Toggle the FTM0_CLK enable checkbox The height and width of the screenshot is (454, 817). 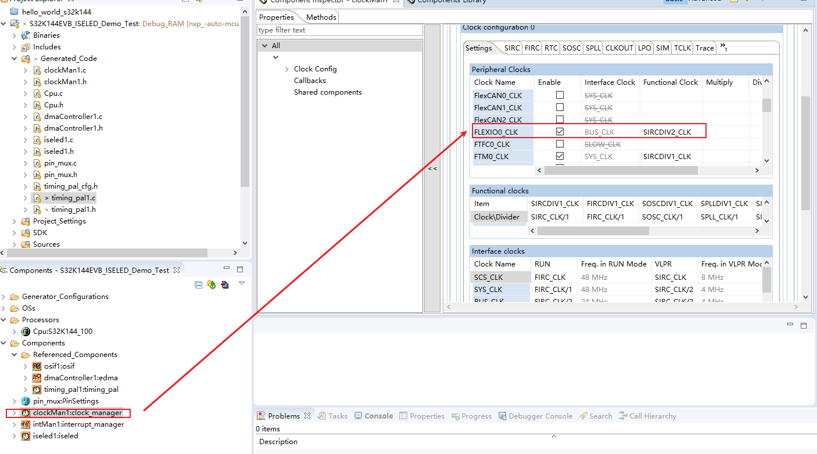(x=560, y=156)
